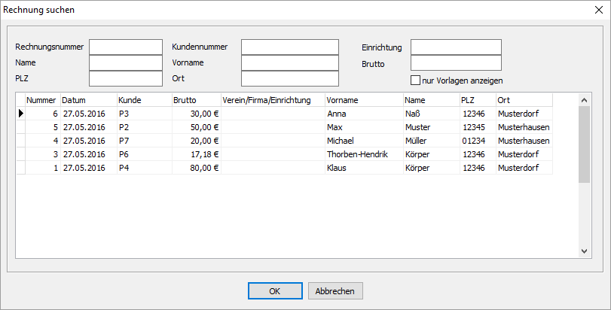The height and width of the screenshot is (310, 611).
Task: Select the Thorben-Hendrik Körper invoice row
Action: tap(284, 154)
